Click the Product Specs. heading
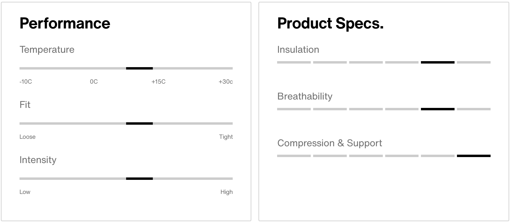 click(331, 23)
